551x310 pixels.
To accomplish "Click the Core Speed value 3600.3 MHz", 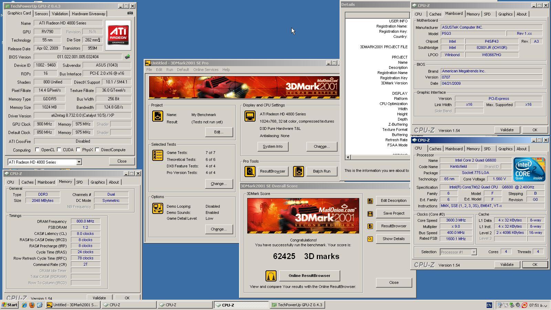I will tap(456, 220).
